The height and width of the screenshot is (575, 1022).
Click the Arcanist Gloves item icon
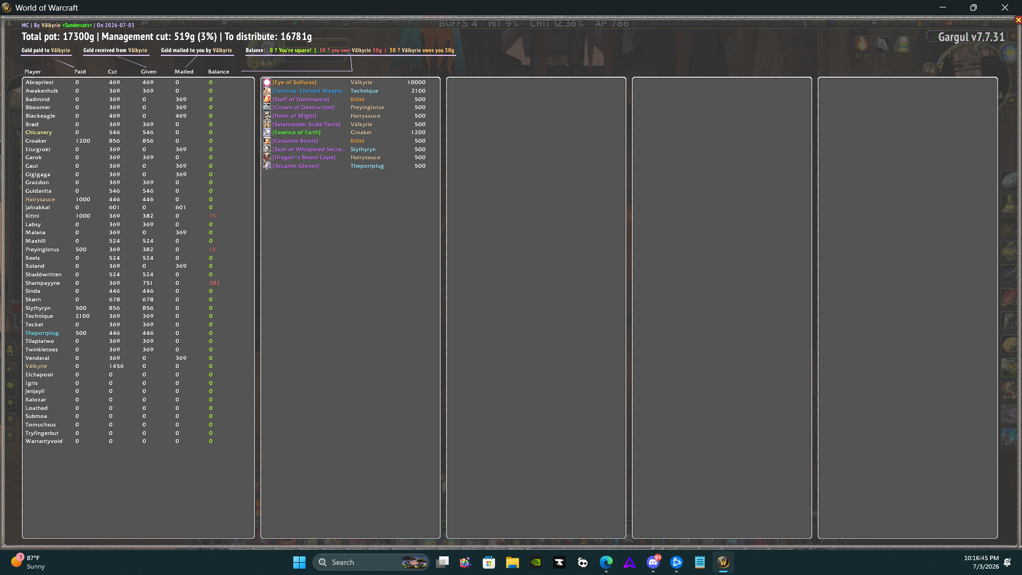(x=267, y=166)
